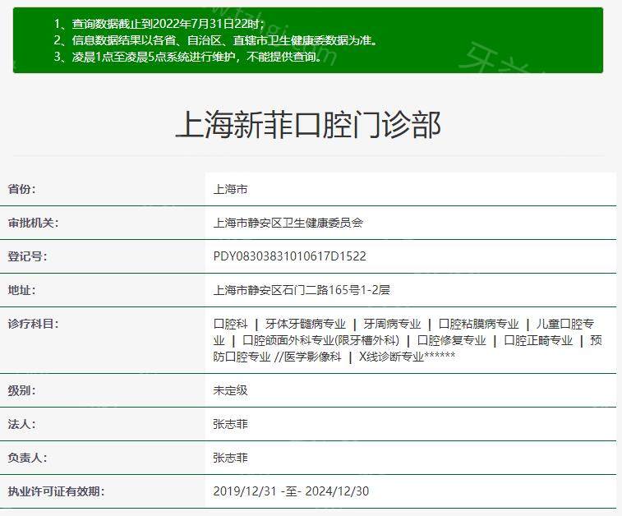Select address 上海市静安区石门二路165号1-2层
622x516 pixels.
302,290
